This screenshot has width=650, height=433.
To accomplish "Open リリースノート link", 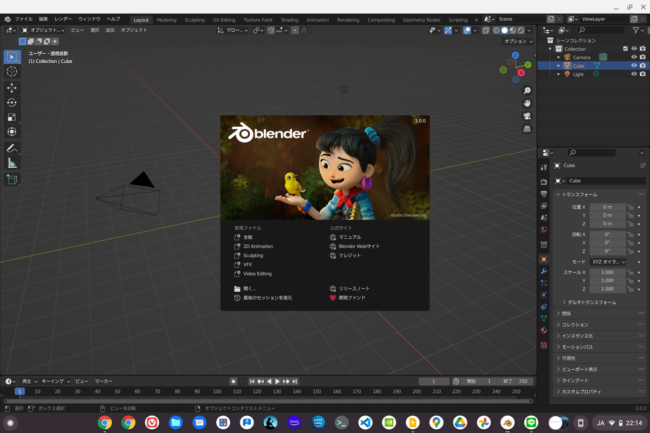I will coord(350,288).
